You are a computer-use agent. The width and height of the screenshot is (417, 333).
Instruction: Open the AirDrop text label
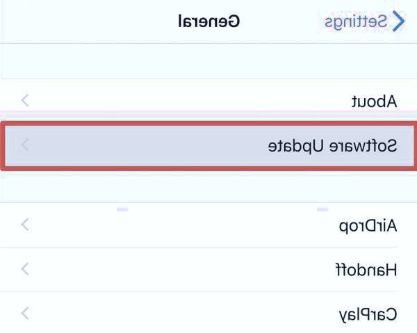pos(367,225)
